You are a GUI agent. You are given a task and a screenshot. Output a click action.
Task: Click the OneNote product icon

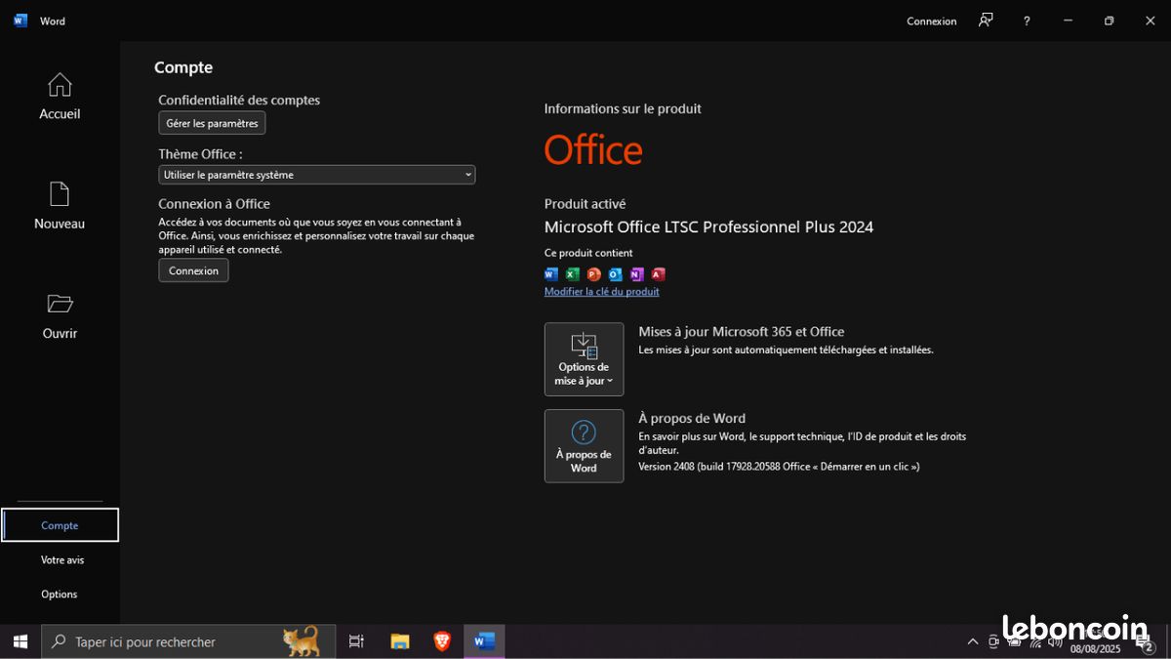[636, 274]
